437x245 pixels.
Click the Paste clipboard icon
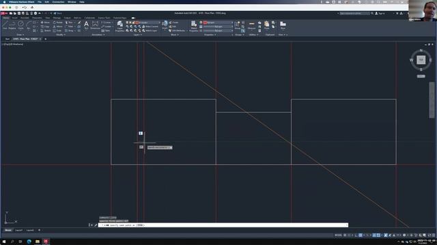(267, 25)
